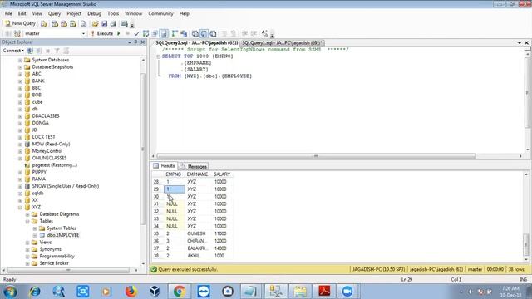The image size is (532, 299).
Task: Execute the current query
Action: coord(101,33)
